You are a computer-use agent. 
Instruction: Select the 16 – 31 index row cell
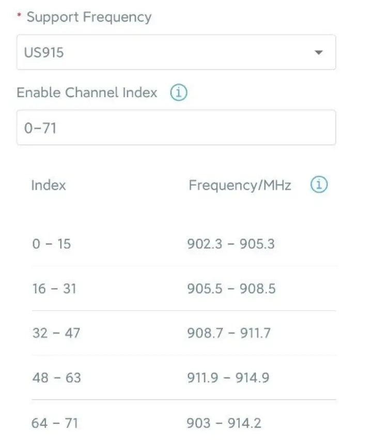(54, 289)
